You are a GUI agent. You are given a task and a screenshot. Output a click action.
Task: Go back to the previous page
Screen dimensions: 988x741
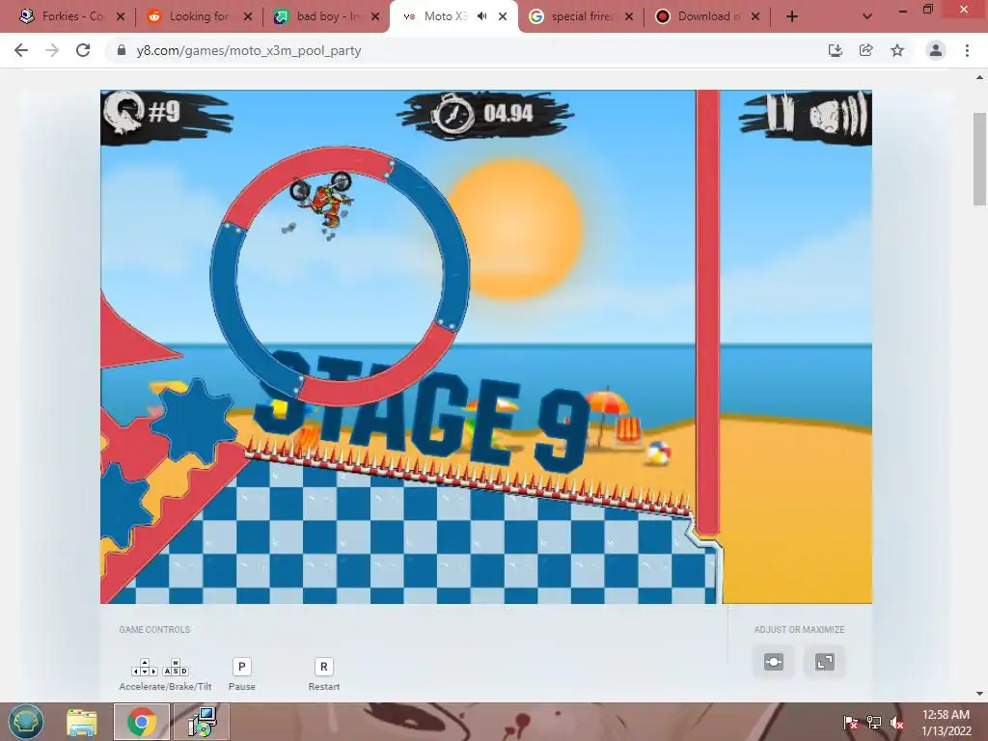click(x=21, y=50)
